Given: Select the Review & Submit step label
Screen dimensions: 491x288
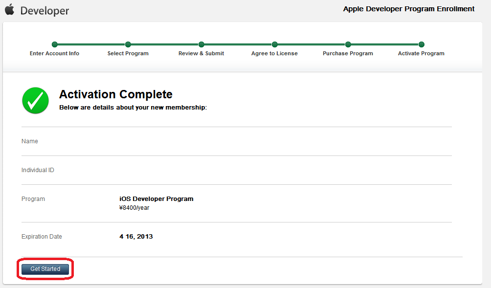Looking at the screenshot, I should pos(201,53).
